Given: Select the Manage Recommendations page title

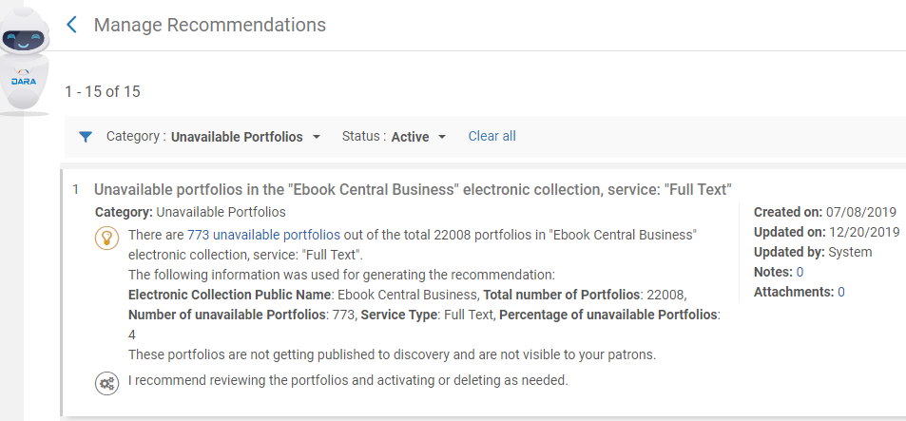Looking at the screenshot, I should pyautogui.click(x=210, y=25).
